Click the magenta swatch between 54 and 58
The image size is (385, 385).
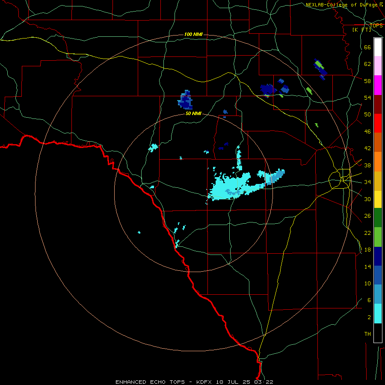point(378,85)
